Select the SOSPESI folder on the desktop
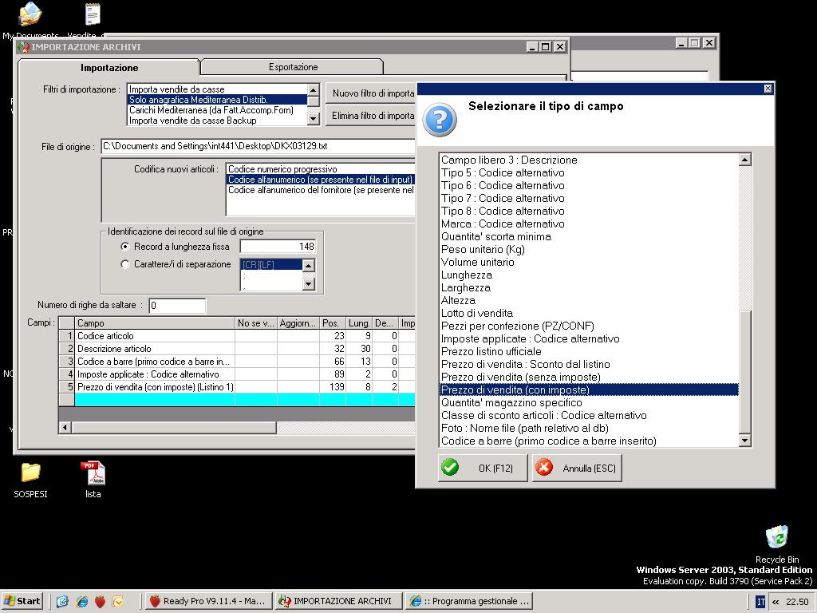817x613 pixels. click(30, 480)
